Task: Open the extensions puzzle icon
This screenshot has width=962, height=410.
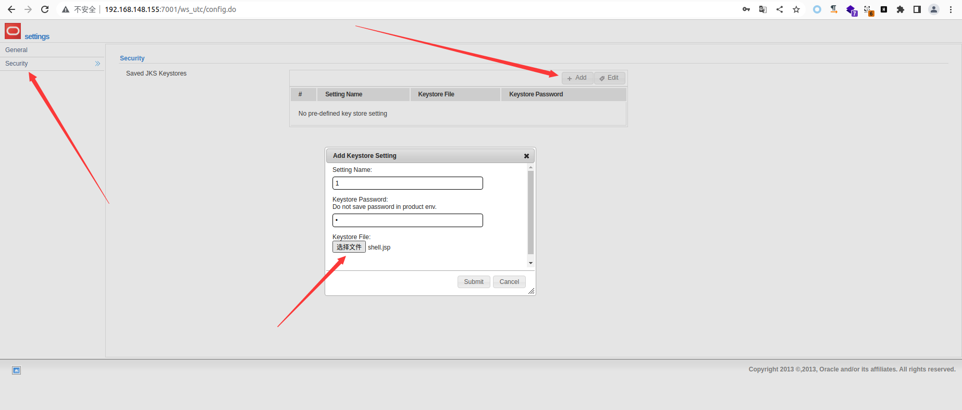Action: point(901,9)
